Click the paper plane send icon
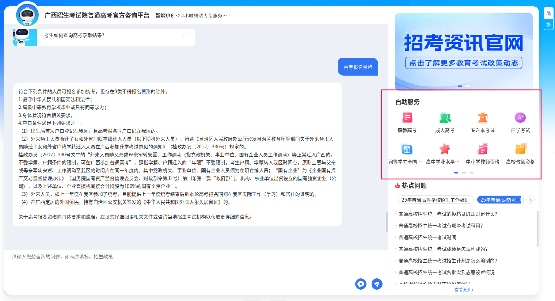 377,284
